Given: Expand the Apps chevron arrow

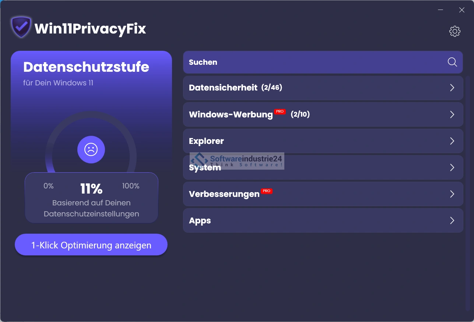Looking at the screenshot, I should pos(452,220).
